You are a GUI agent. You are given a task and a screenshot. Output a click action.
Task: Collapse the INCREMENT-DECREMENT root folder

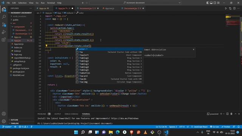point(21,13)
